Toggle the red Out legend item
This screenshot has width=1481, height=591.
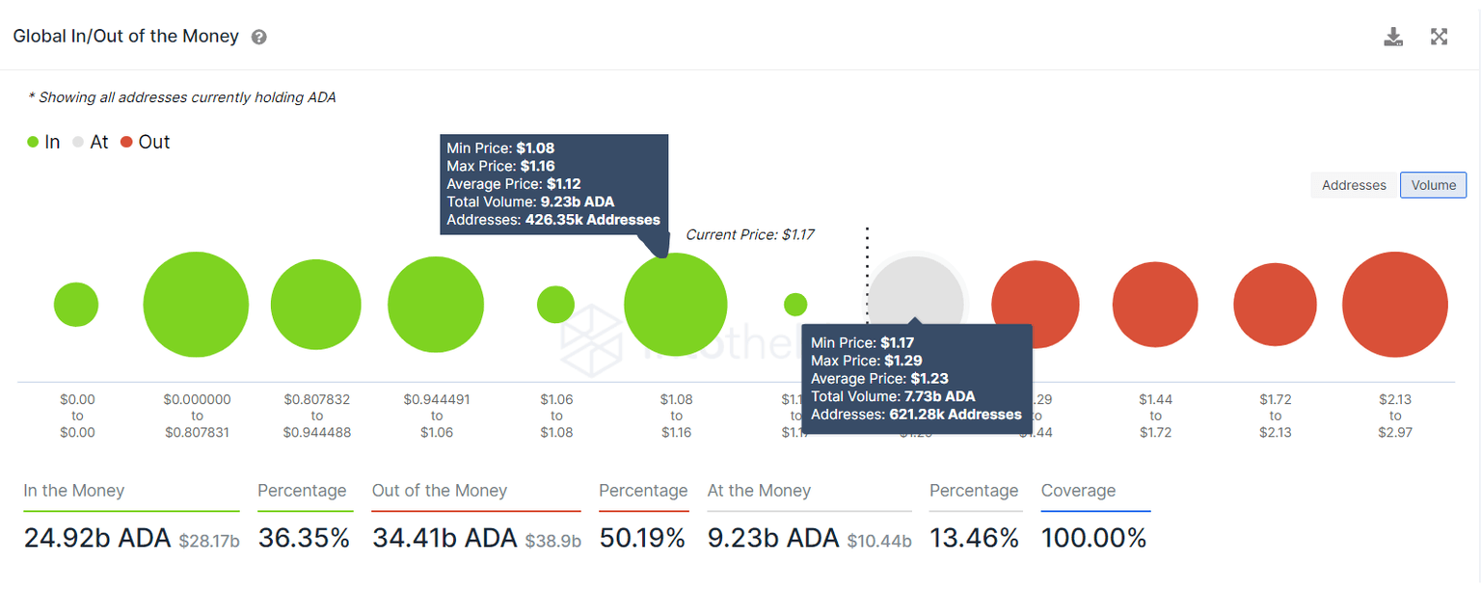[145, 142]
